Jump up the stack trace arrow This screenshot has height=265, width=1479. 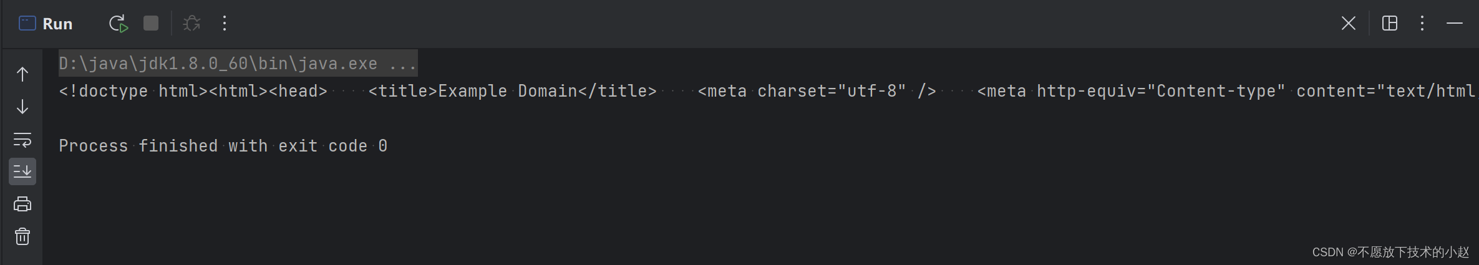[22, 74]
